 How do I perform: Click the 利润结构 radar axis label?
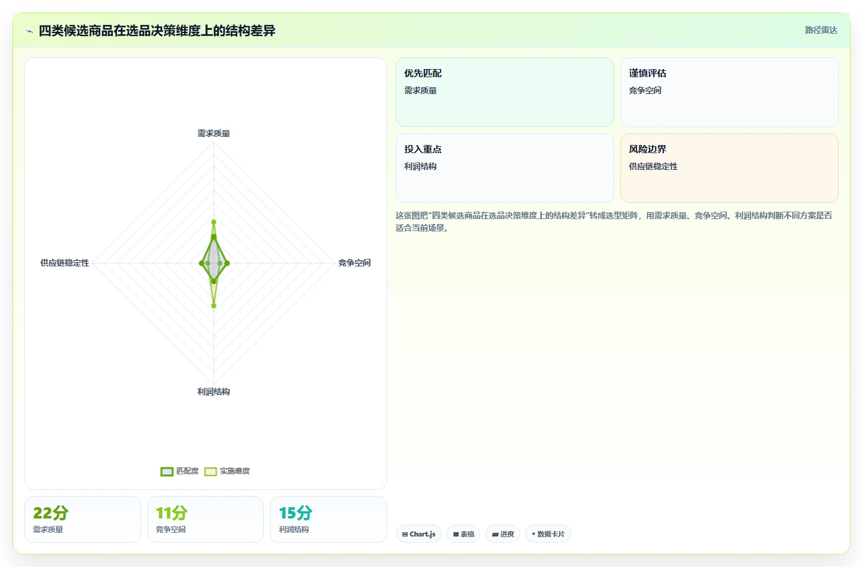tap(213, 391)
